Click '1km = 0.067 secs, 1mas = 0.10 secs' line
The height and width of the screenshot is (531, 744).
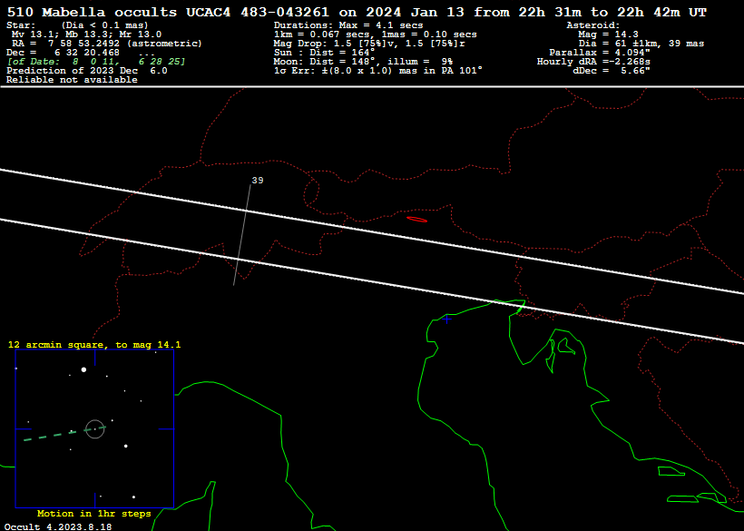[x=376, y=34]
